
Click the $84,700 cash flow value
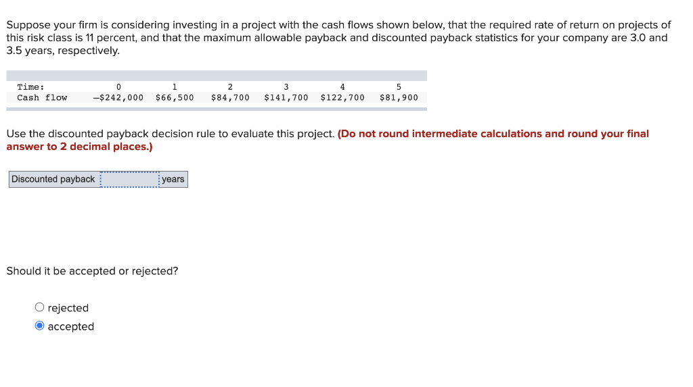(x=230, y=97)
